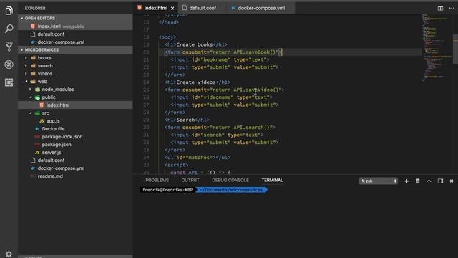Open the Debug Console panel tab

230,180
